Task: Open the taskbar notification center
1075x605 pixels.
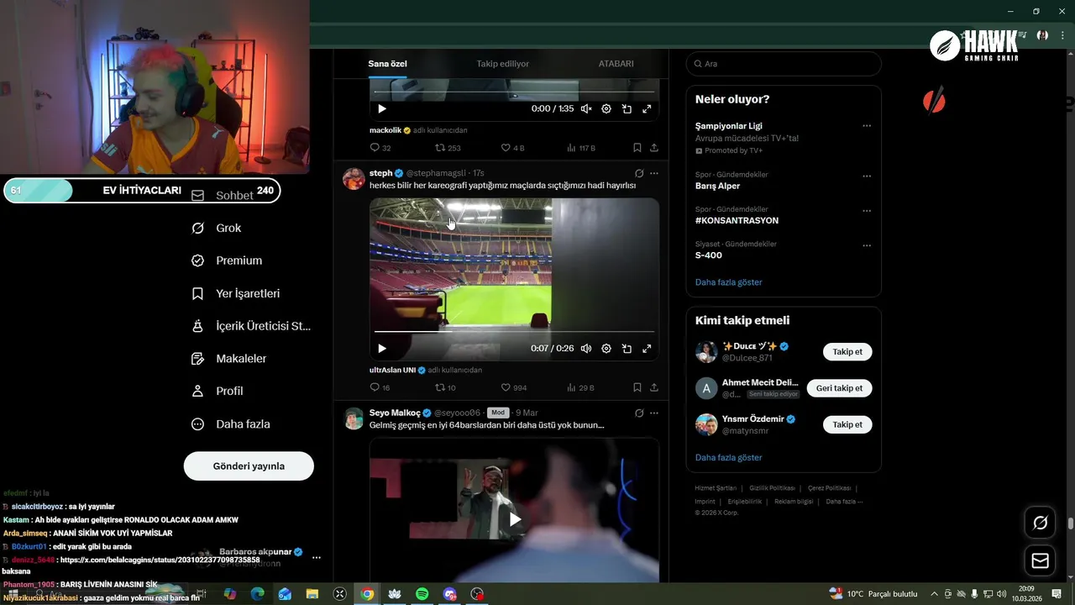Action: [1057, 594]
